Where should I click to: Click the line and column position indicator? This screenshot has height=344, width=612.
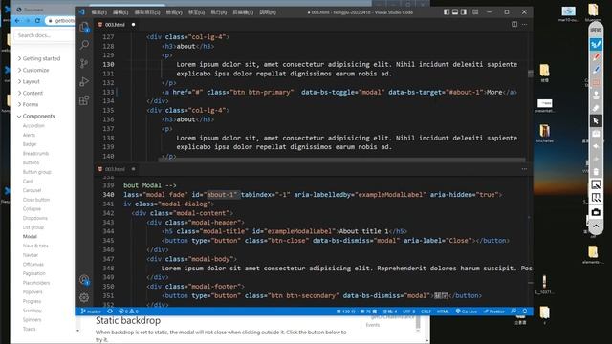(357, 312)
